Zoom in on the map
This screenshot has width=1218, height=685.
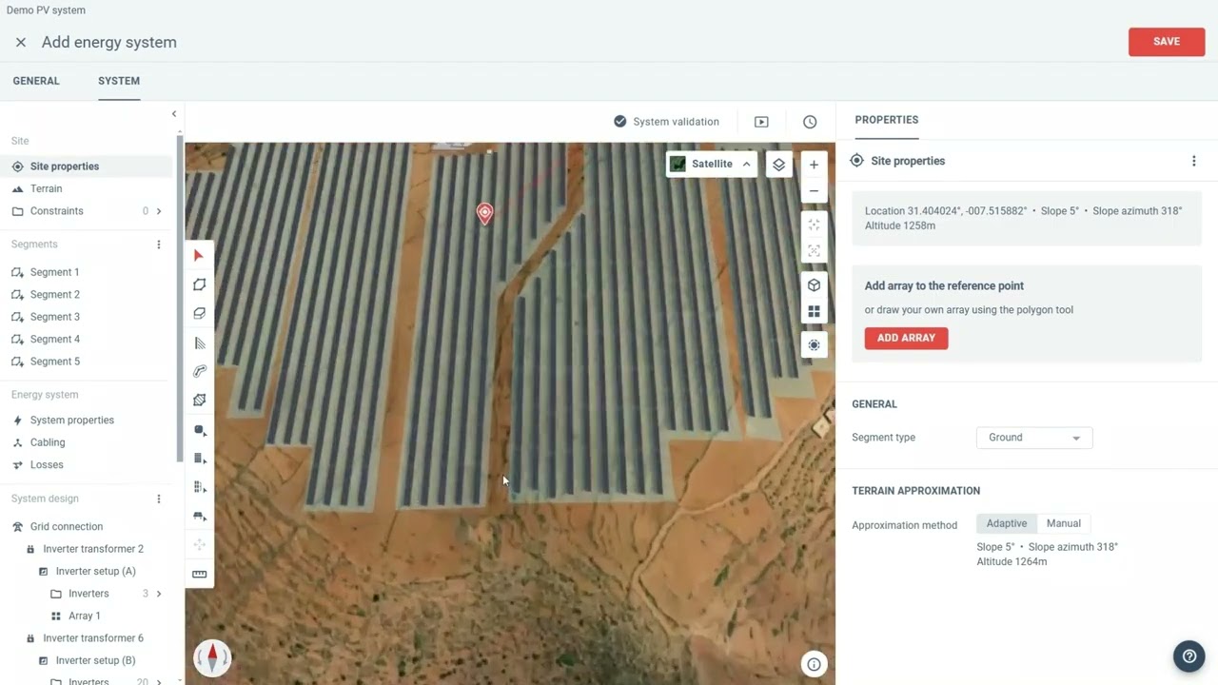point(814,165)
